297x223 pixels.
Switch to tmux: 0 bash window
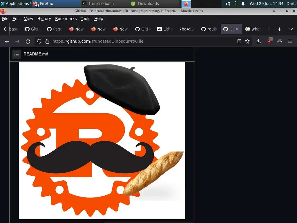[x=105, y=3]
